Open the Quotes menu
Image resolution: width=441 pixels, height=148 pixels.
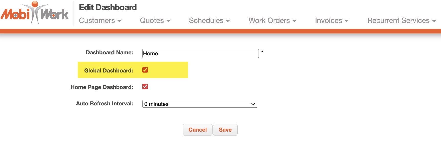(155, 21)
